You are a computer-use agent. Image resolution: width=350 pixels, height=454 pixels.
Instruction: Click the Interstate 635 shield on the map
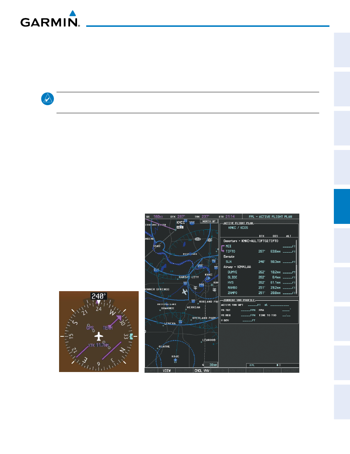click(x=200, y=267)
